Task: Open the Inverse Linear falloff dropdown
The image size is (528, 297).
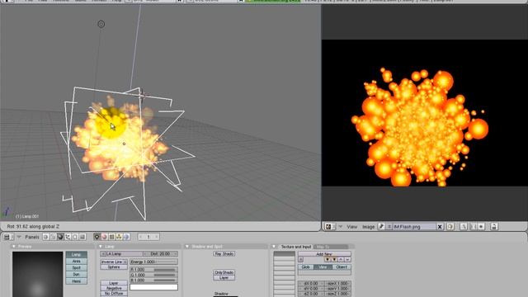Action: coord(114,262)
